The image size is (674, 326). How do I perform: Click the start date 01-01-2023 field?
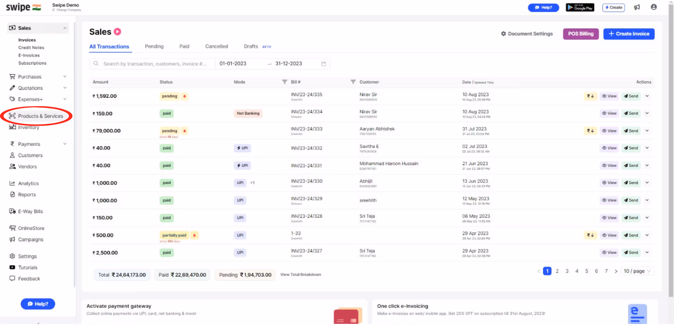(233, 64)
